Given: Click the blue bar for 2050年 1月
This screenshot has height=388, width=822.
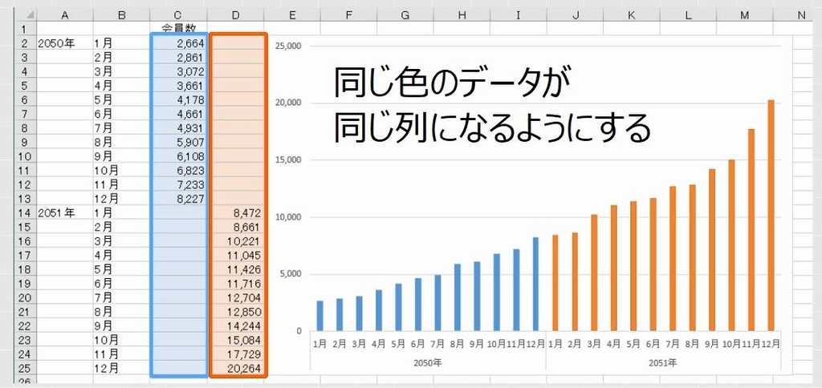Looking at the screenshot, I should pyautogui.click(x=319, y=316).
